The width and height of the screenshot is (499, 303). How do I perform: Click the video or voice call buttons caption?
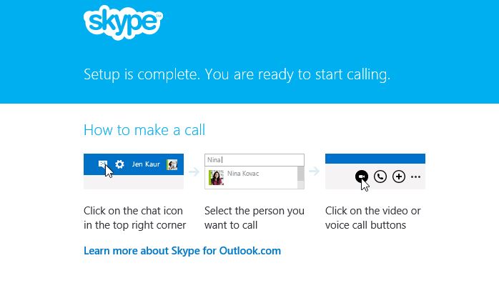(372, 218)
